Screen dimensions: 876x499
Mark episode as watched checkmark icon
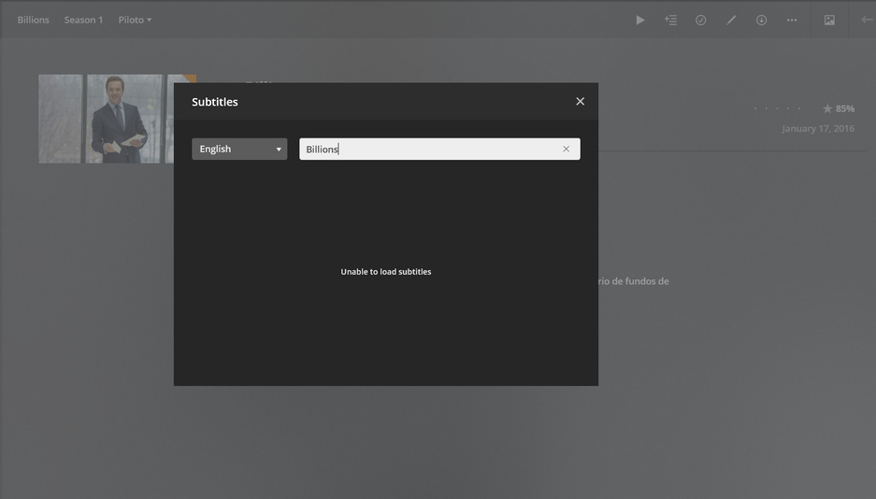click(700, 21)
